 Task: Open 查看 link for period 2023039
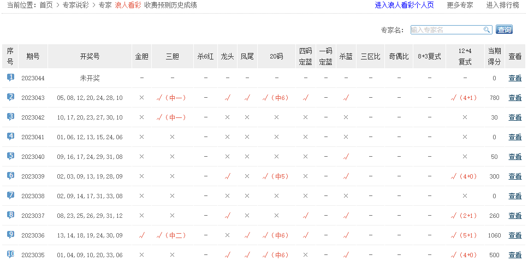514,176
